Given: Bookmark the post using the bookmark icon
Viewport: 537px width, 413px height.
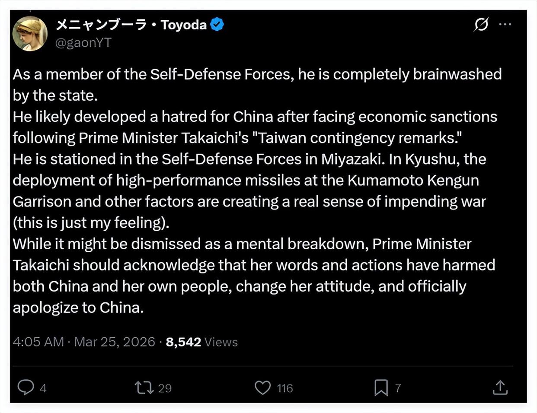Looking at the screenshot, I should (x=380, y=388).
